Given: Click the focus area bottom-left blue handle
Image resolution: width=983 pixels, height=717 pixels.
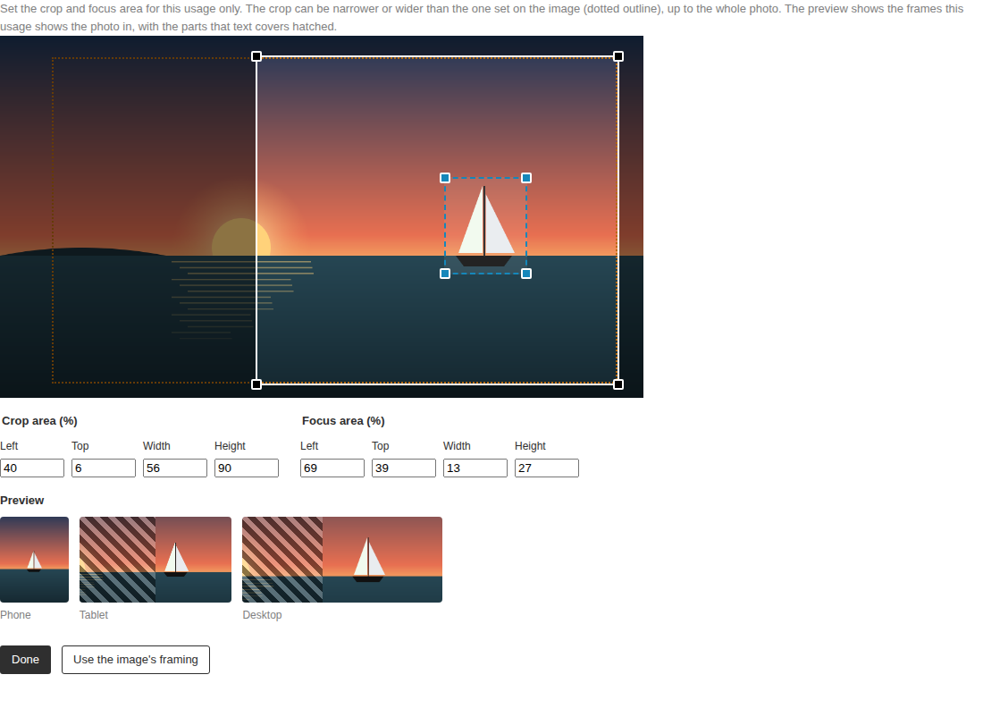Looking at the screenshot, I should pos(445,274).
